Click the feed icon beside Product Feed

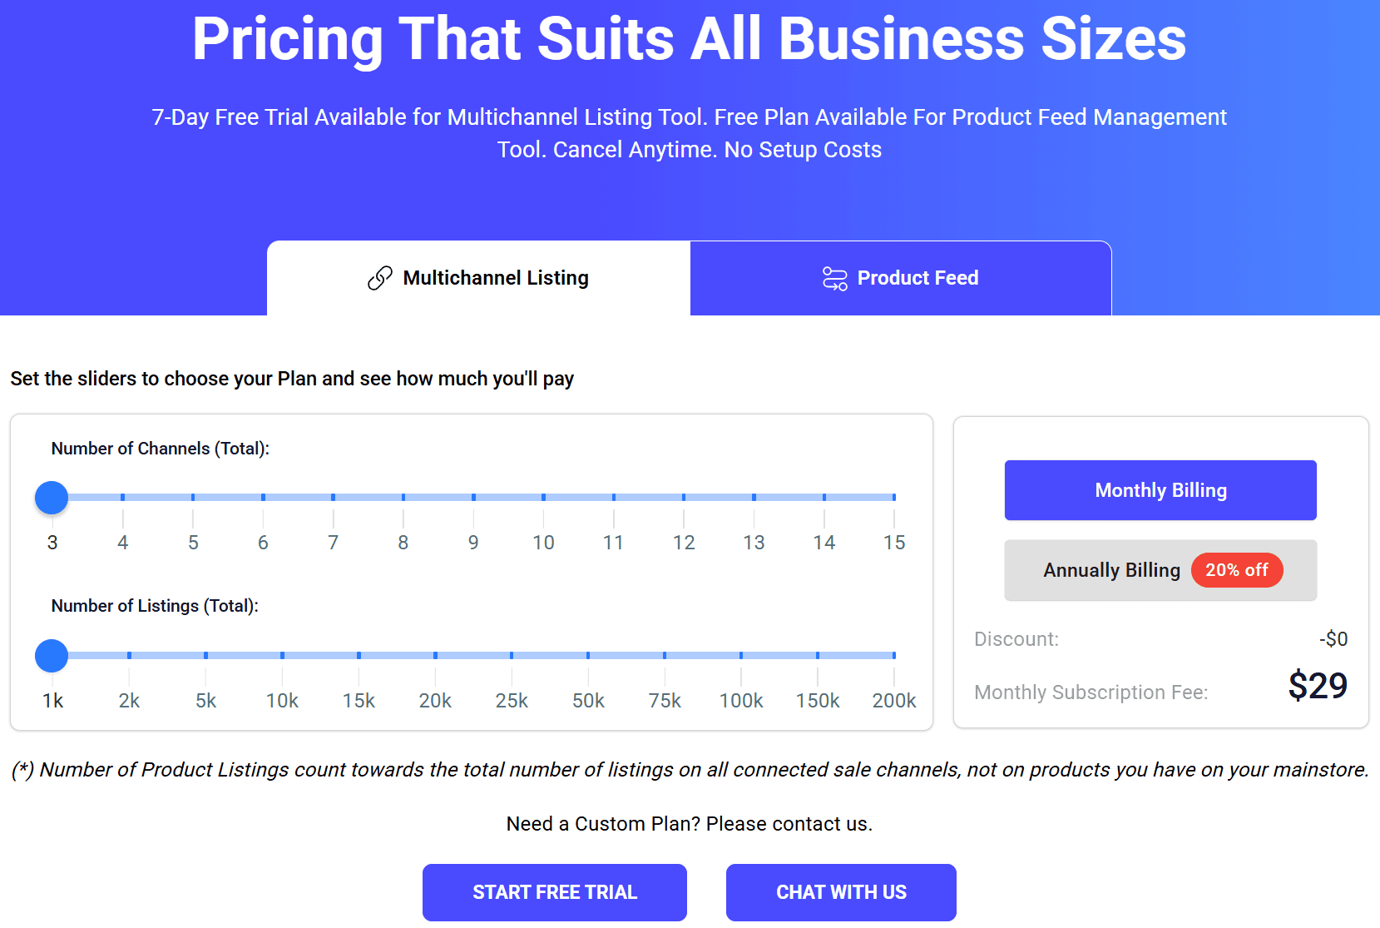[x=834, y=278]
